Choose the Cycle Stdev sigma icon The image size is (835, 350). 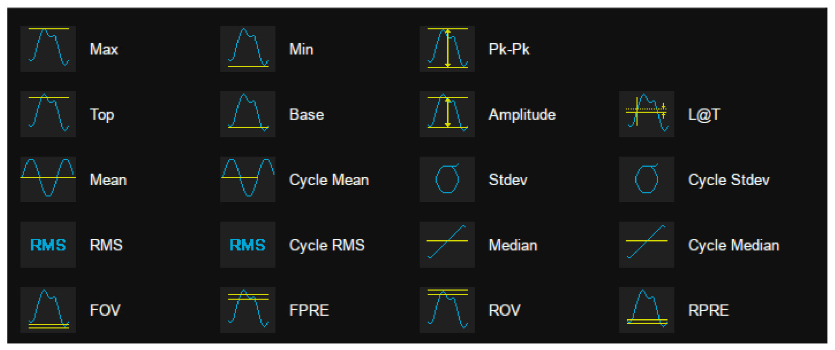647,179
